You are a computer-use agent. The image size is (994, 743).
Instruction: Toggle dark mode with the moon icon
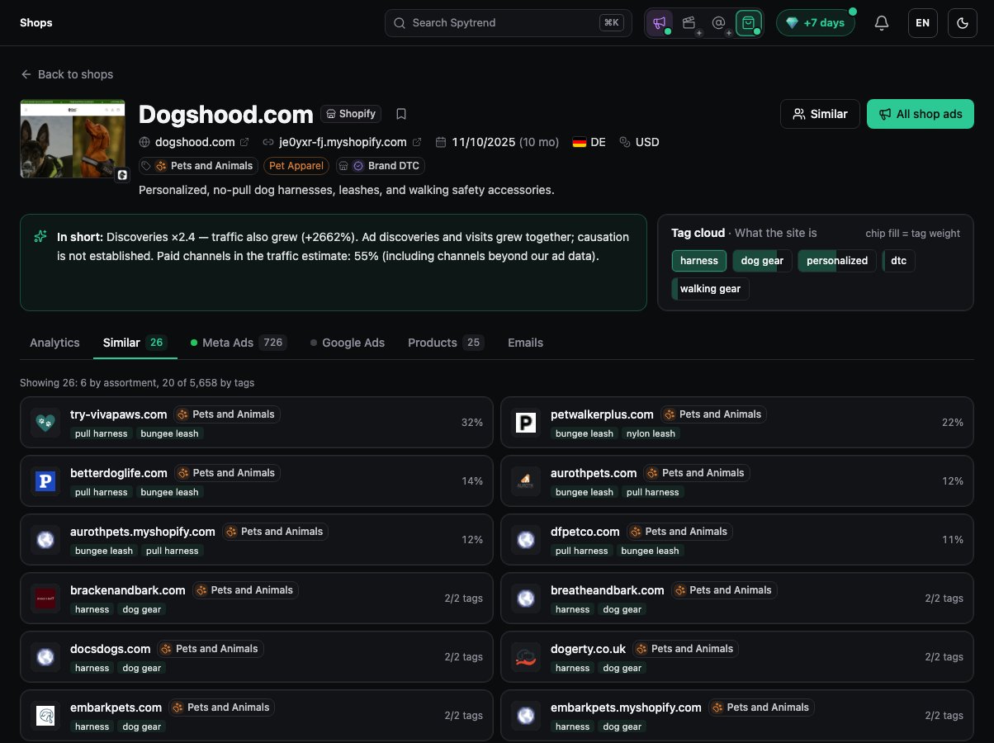pos(963,23)
